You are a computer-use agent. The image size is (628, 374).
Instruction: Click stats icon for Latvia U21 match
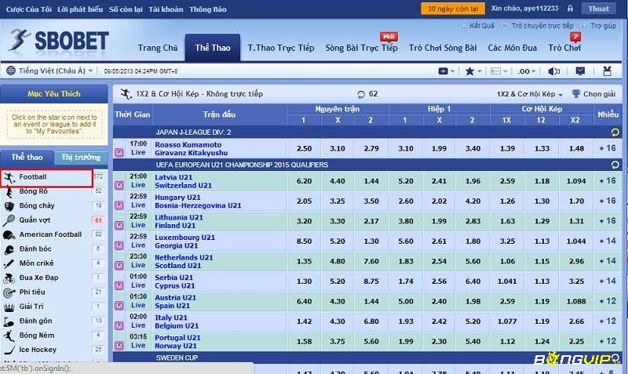tap(119, 181)
